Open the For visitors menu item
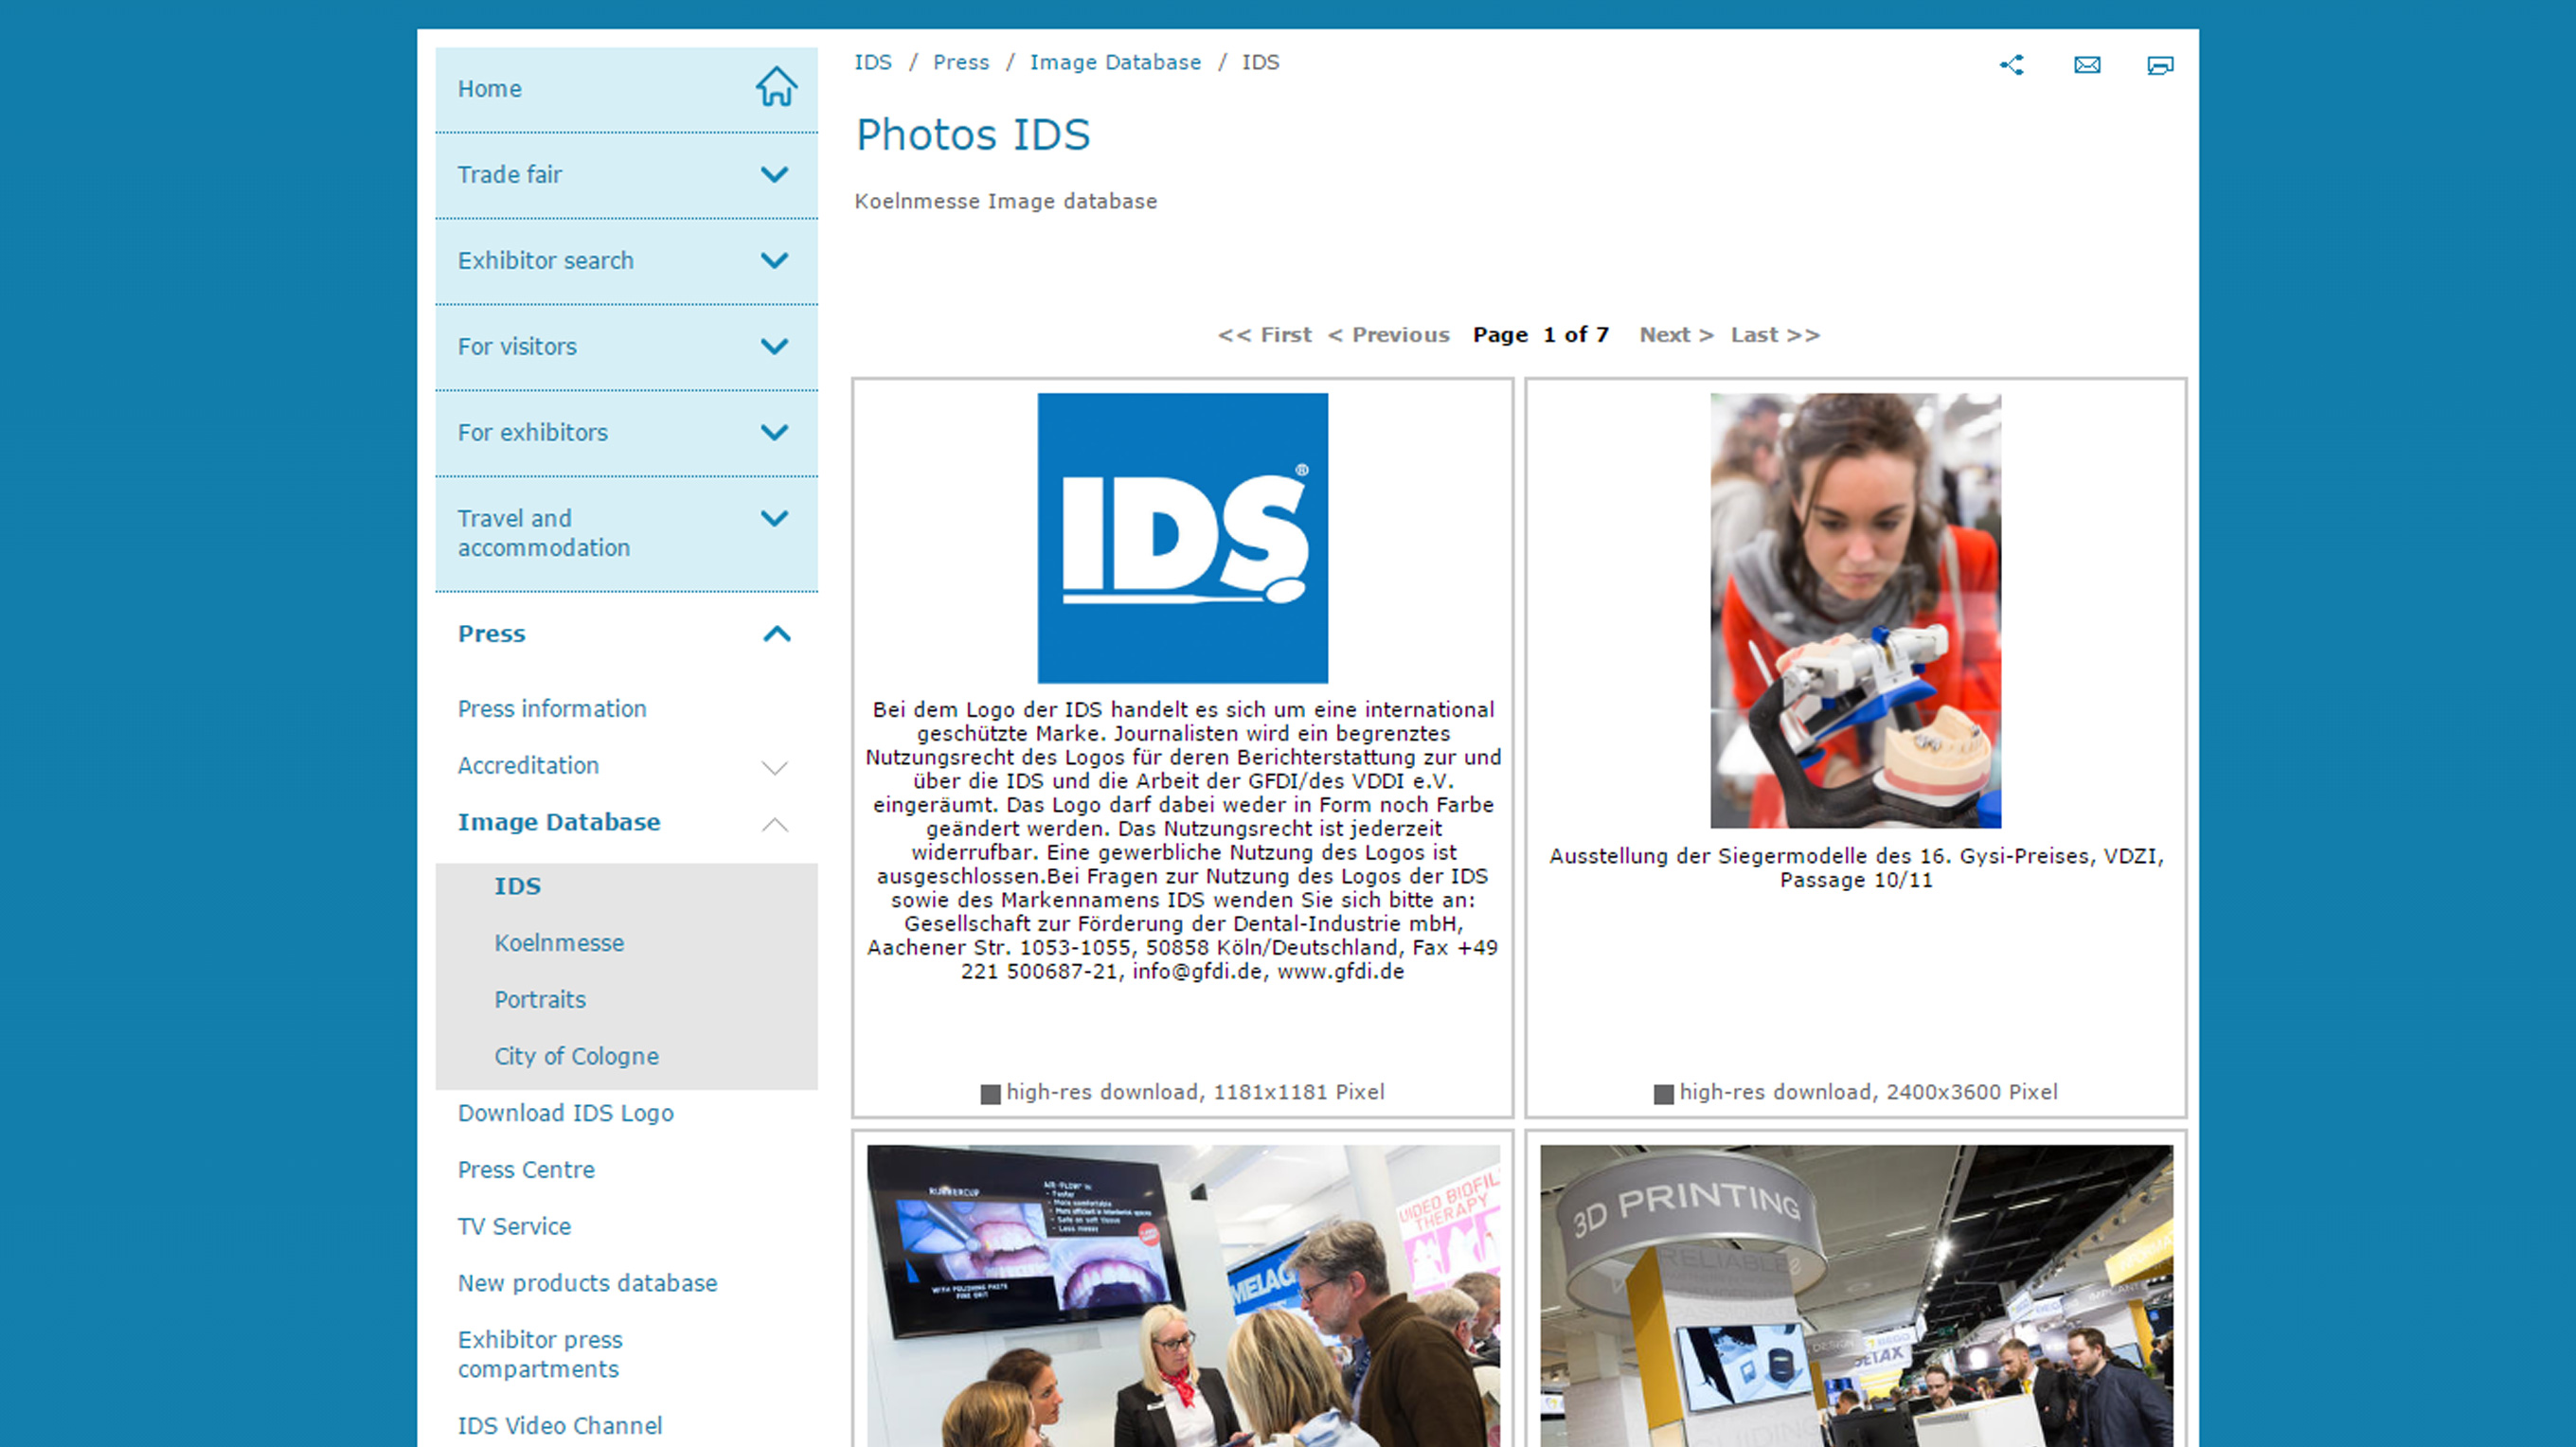The image size is (2576, 1447). point(517,346)
